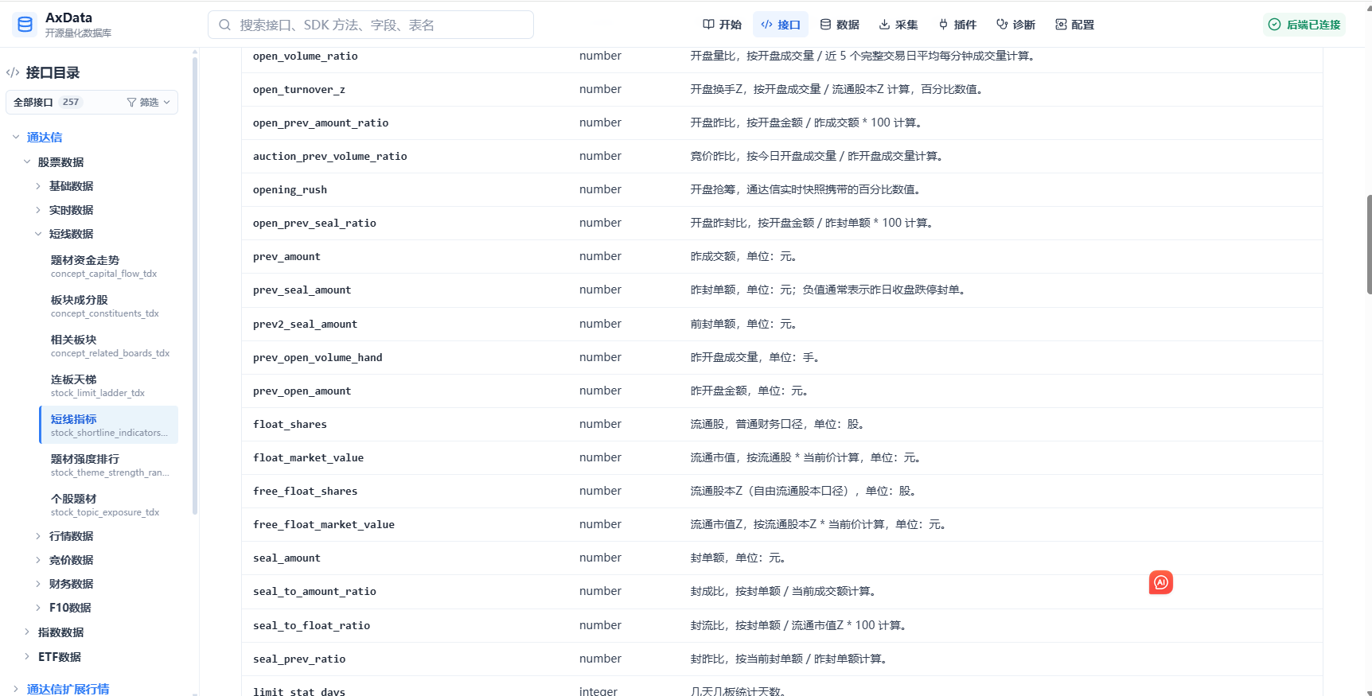The image size is (1372, 696).
Task: Click the sidebar vertical scrollbar
Action: 195,286
